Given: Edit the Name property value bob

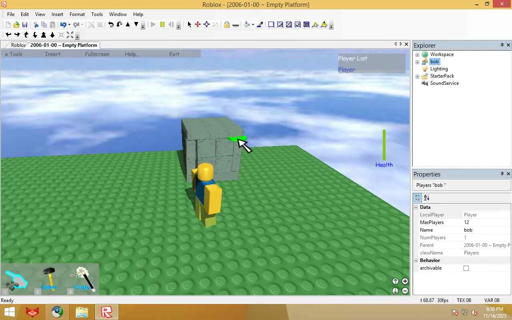Looking at the screenshot, I should (487, 230).
